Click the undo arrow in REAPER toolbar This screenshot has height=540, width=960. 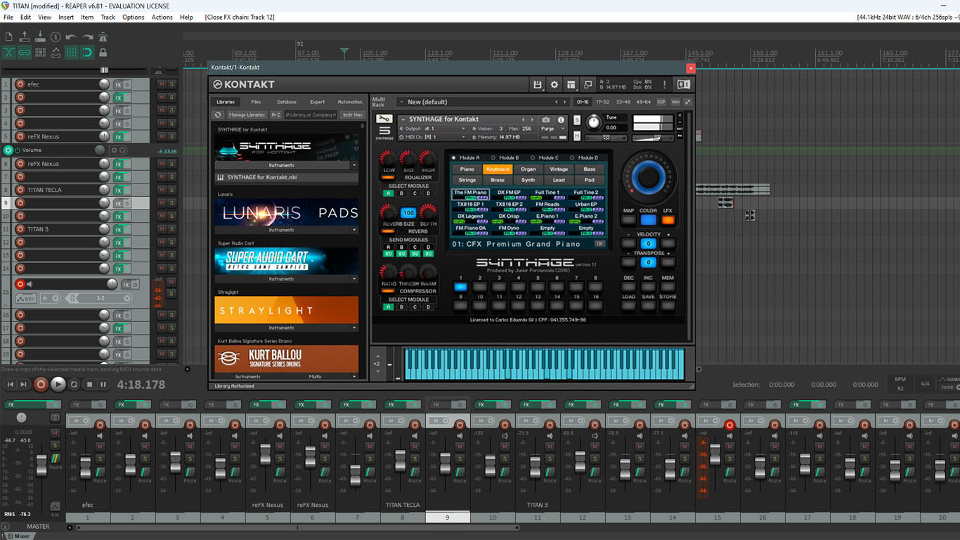72,37
